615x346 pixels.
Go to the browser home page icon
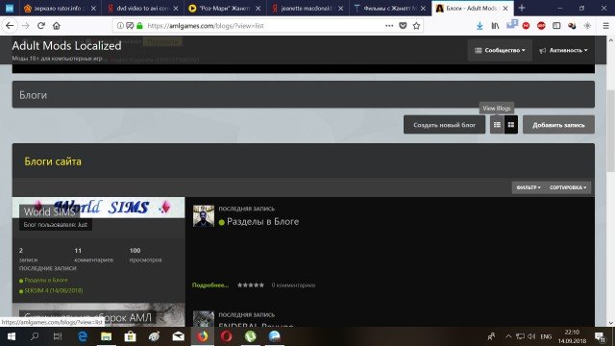point(57,26)
